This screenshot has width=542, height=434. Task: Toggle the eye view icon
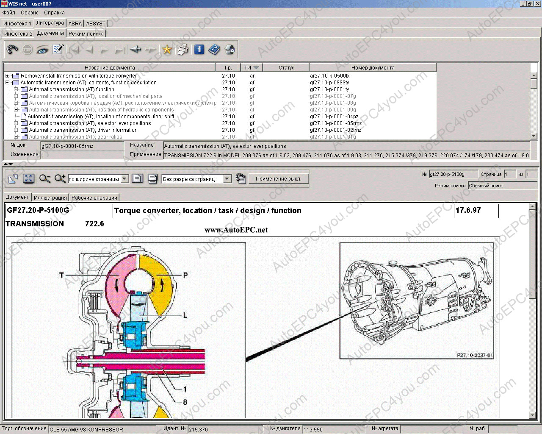click(x=42, y=50)
